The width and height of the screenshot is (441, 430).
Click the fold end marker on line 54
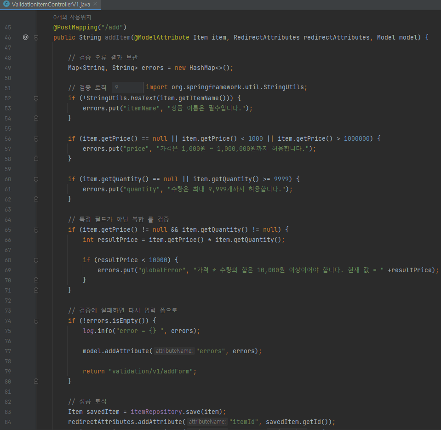(x=36, y=118)
